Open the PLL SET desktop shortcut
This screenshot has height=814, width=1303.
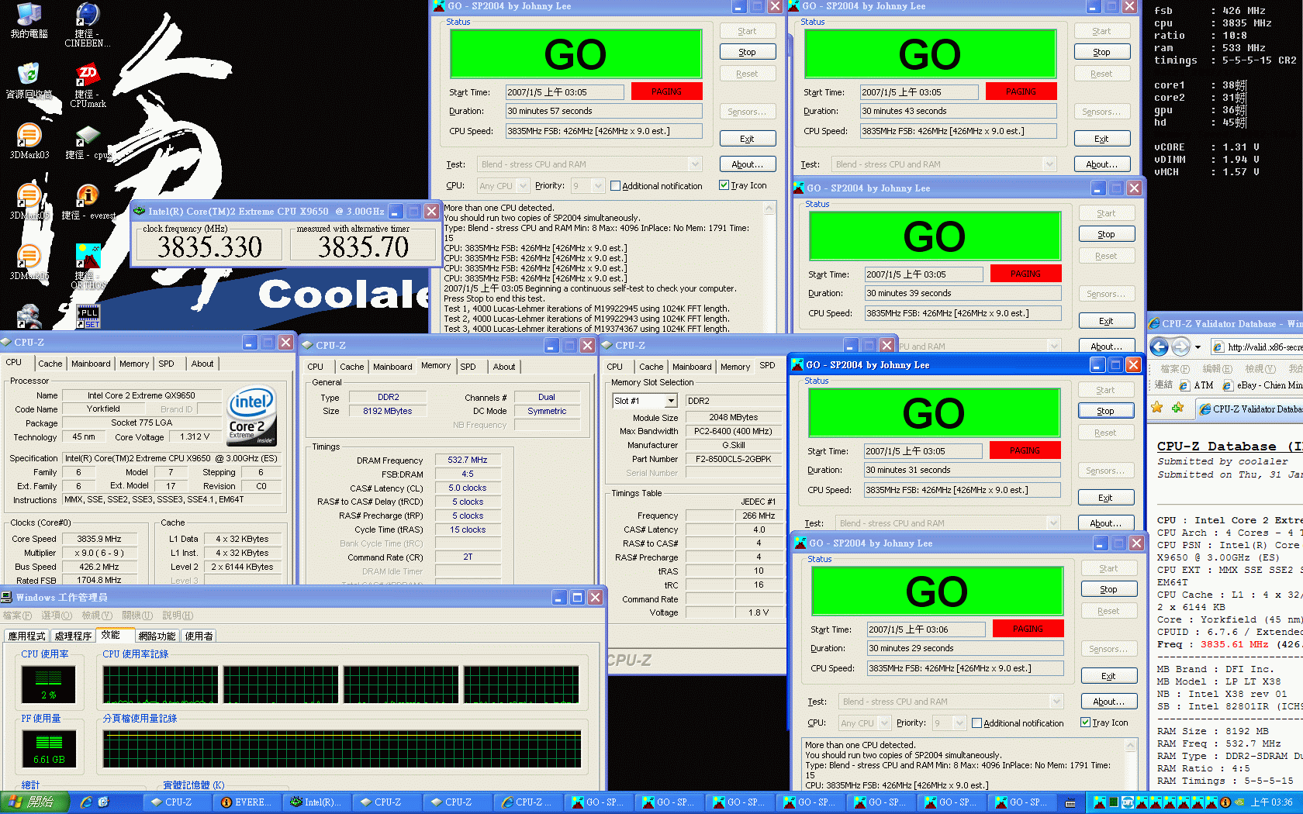point(88,316)
